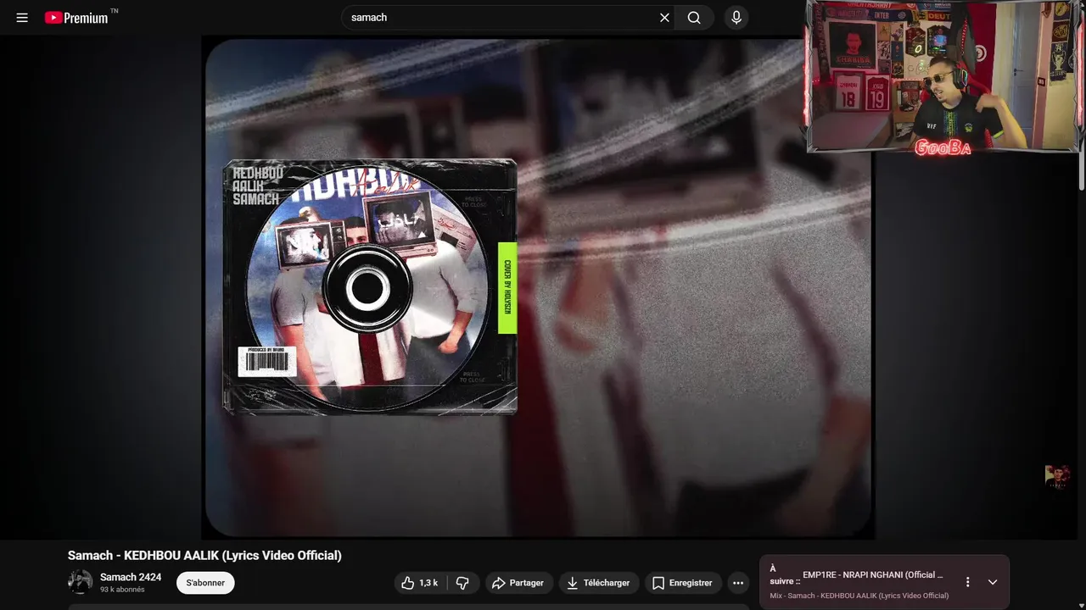Clear the search text with the X
The height and width of the screenshot is (610, 1086).
(664, 18)
